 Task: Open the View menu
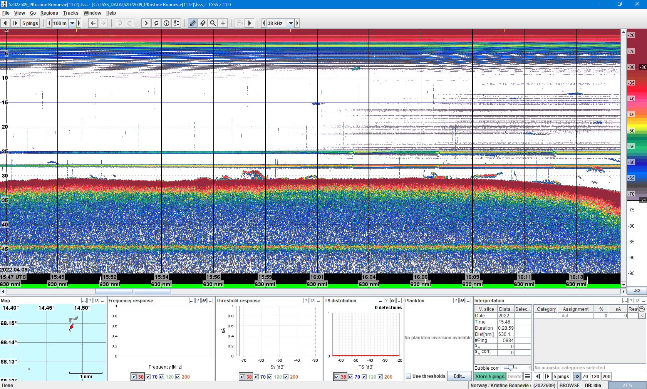(20, 13)
